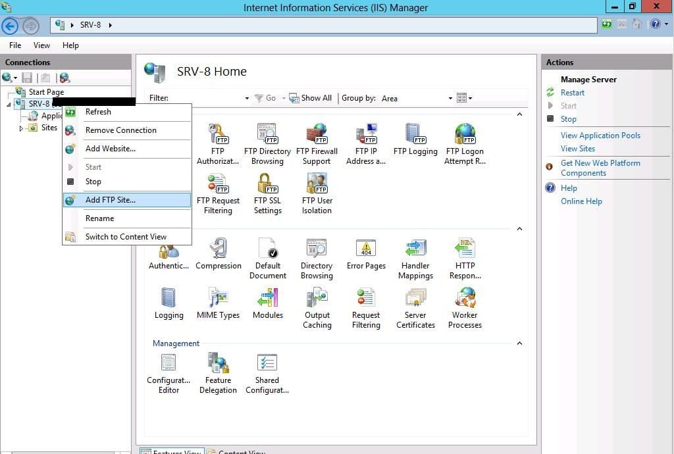
Task: Choose Stop in the context menu
Action: (x=127, y=181)
